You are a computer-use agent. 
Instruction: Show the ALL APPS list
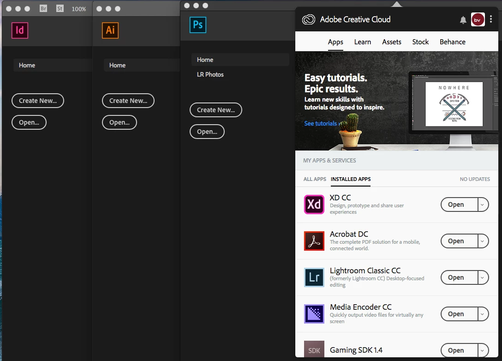[315, 179]
